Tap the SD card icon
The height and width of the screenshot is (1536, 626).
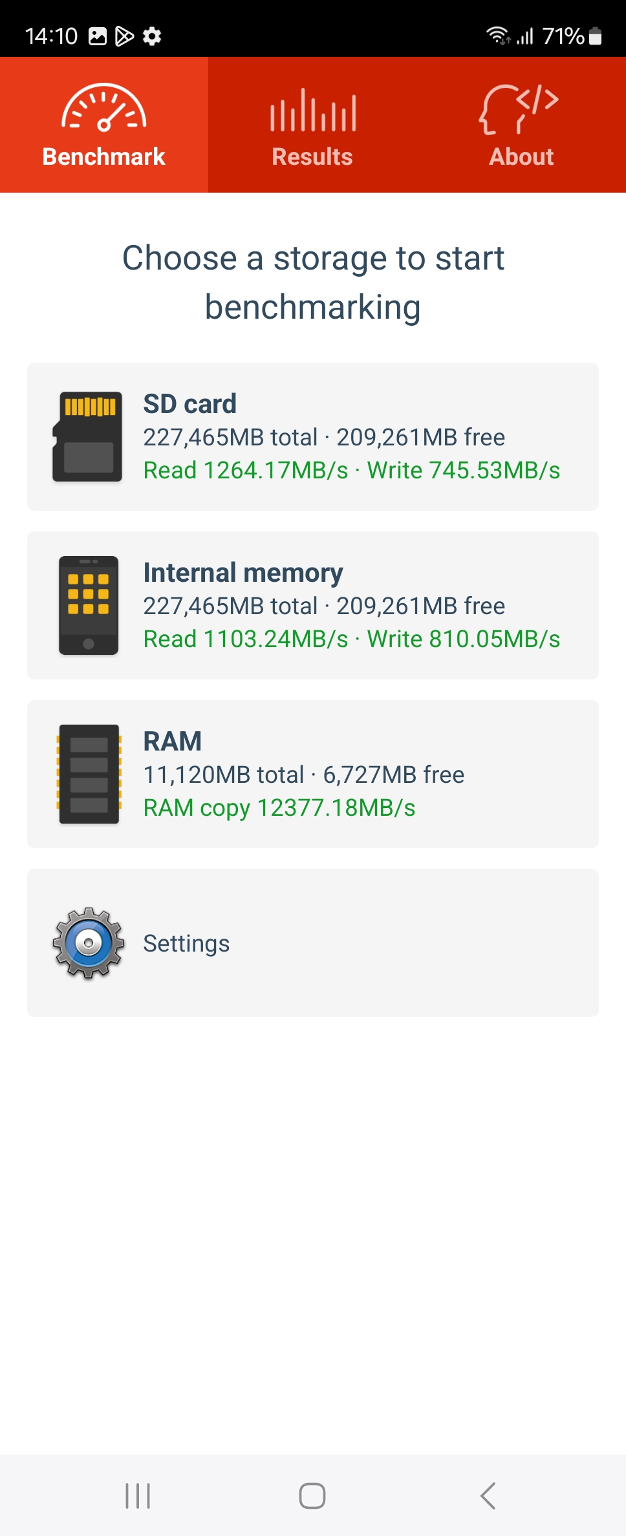[x=87, y=436]
